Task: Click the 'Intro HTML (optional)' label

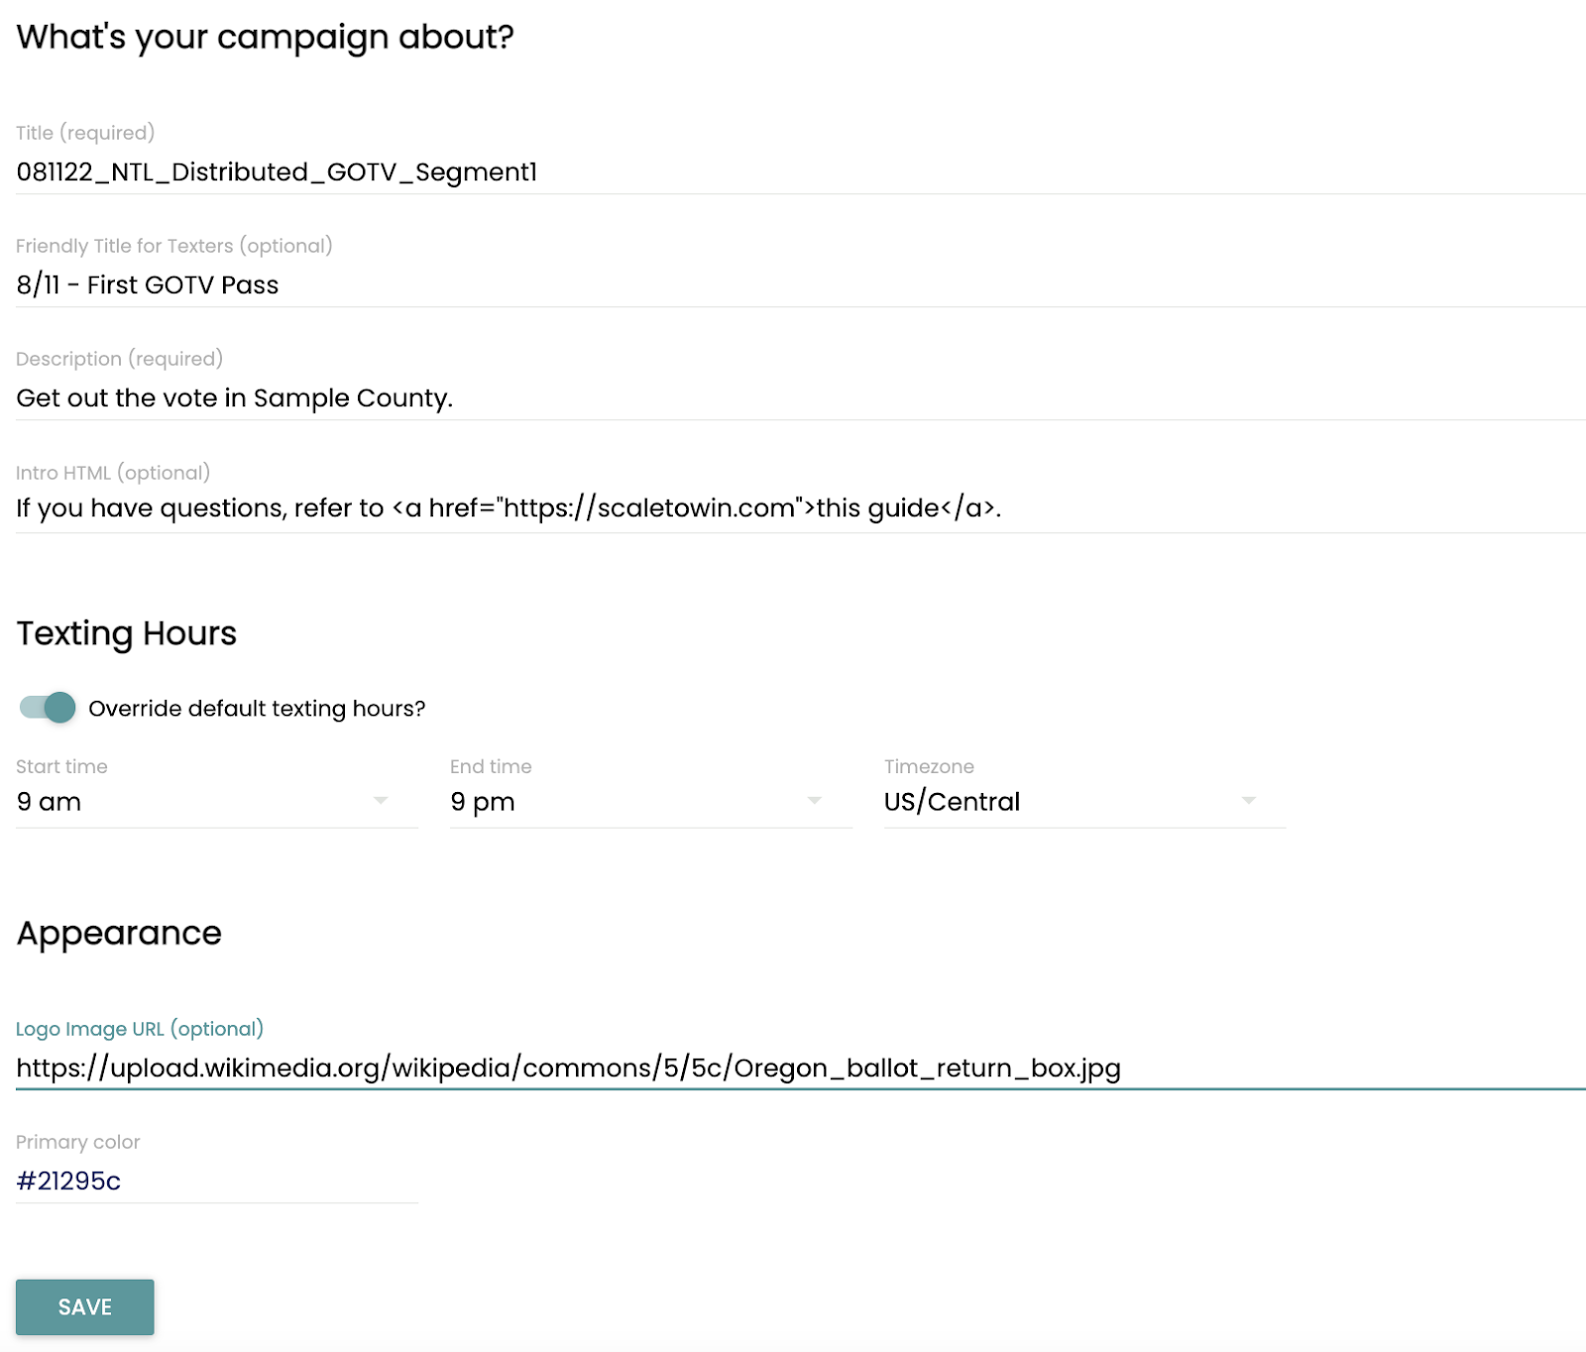Action: click(113, 473)
